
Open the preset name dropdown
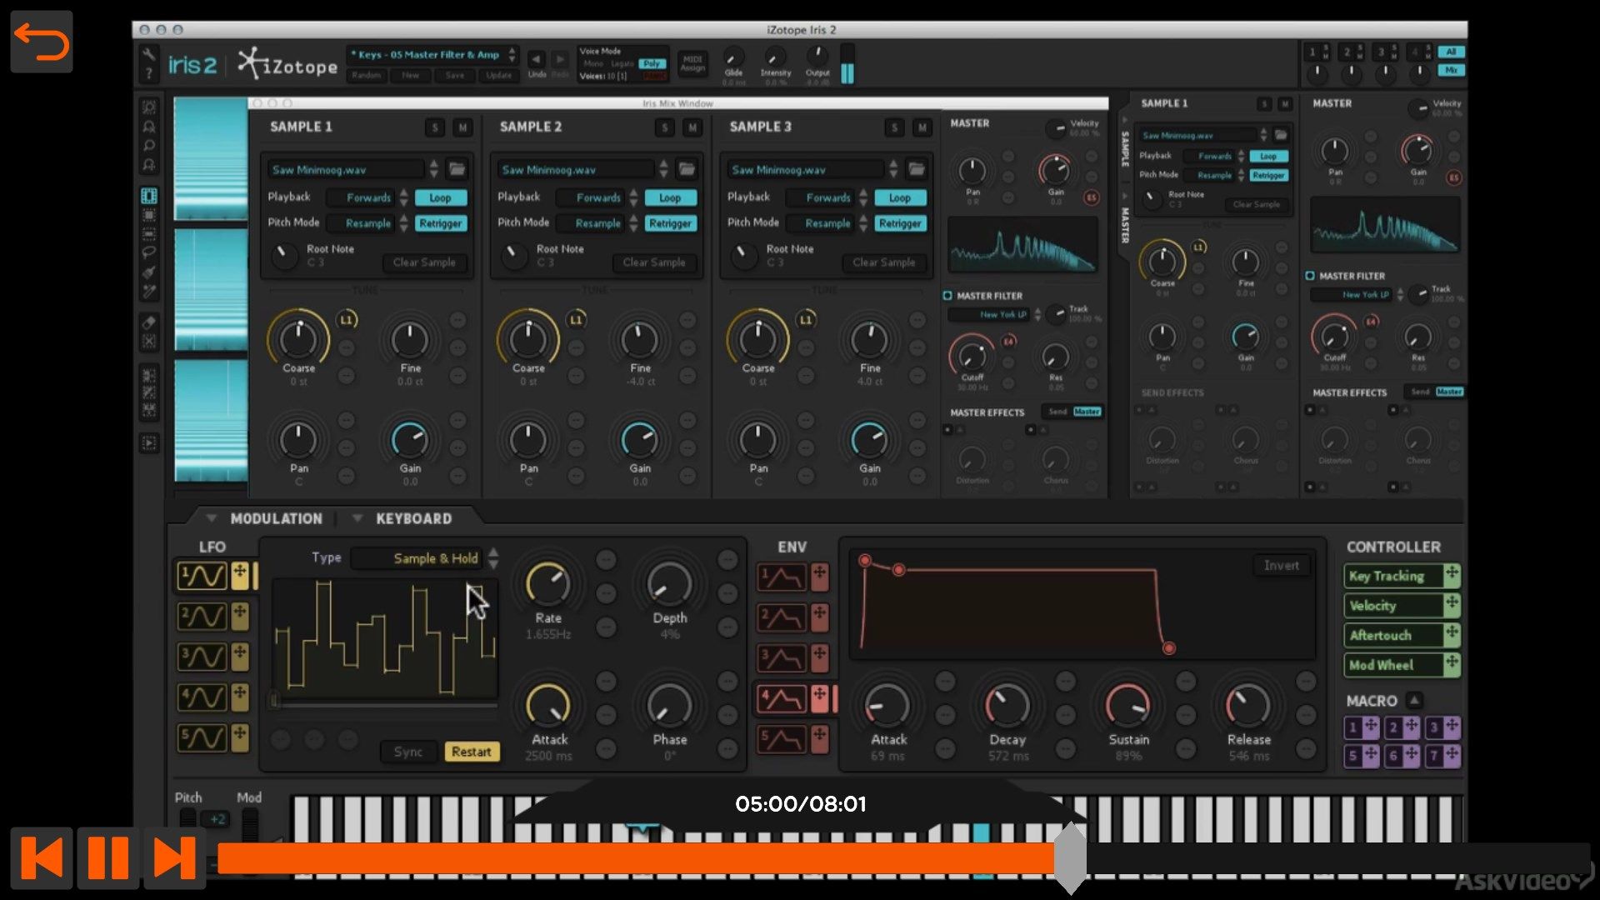tap(432, 55)
